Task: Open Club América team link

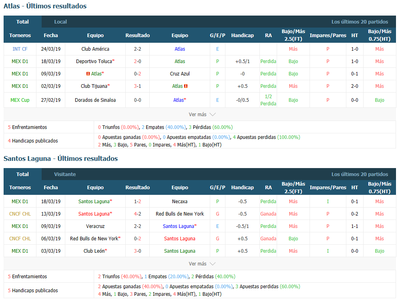Action: click(x=95, y=49)
